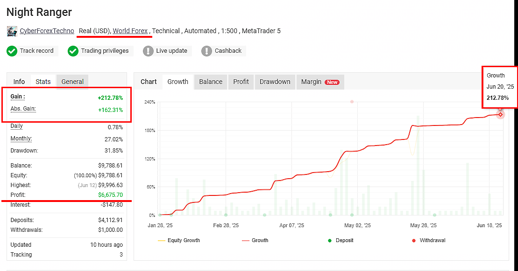The height and width of the screenshot is (271, 518).
Task: Click the underlined Daily label
Action: point(16,126)
